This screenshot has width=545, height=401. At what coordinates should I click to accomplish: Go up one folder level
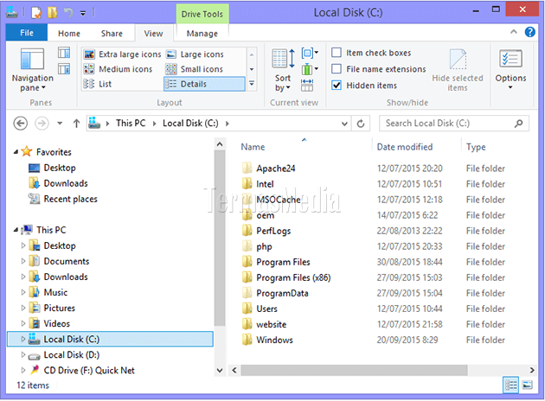pyautogui.click(x=76, y=124)
